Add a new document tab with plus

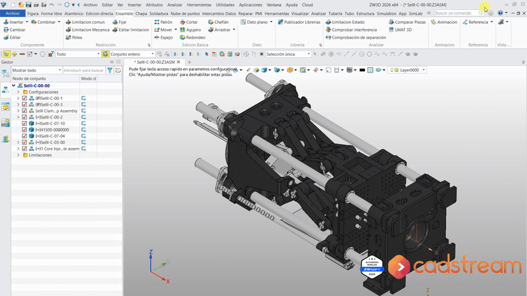(x=189, y=62)
